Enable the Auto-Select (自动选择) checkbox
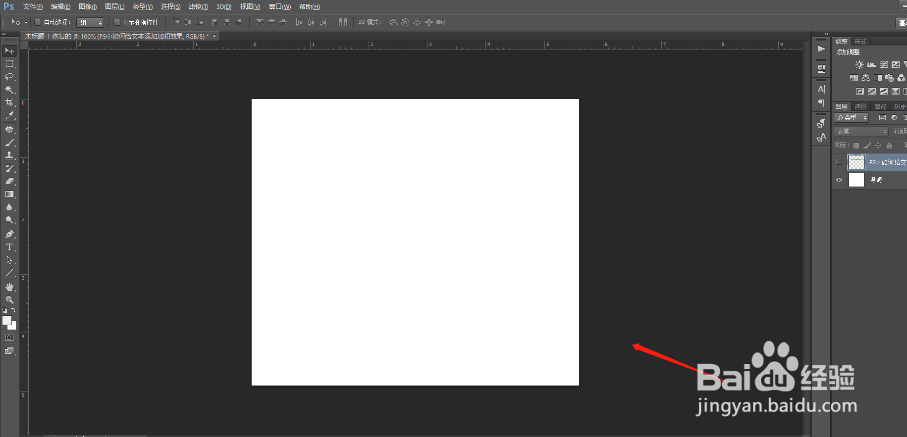Screen dimensions: 907x437 point(37,22)
